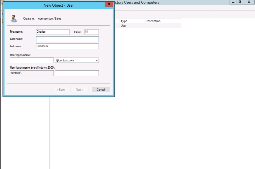Select the pre-Windows 2000 logon name box
The height and width of the screenshot is (169, 255).
pyautogui.click(x=77, y=73)
